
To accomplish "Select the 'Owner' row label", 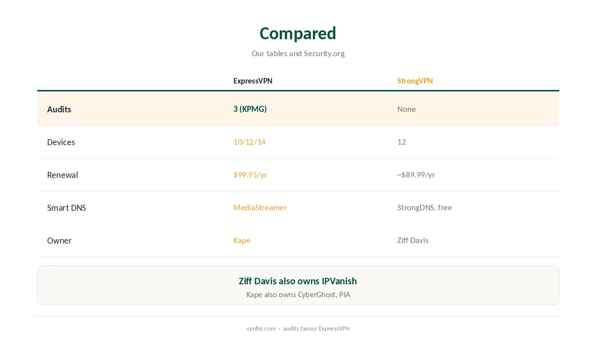I will tap(59, 241).
